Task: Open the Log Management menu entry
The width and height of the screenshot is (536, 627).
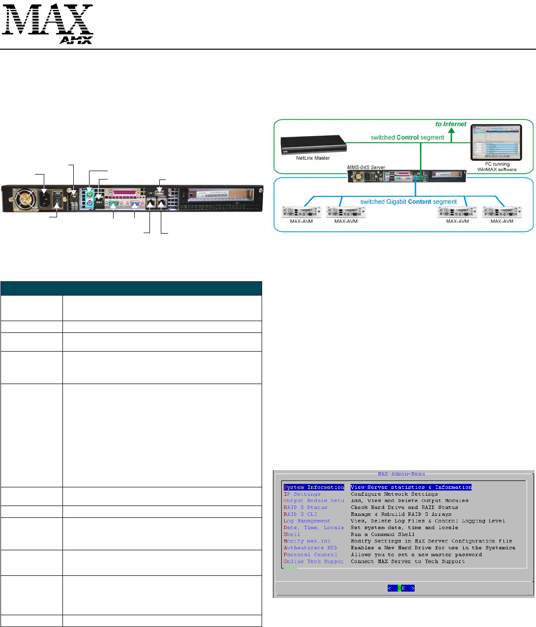Action: point(307,521)
